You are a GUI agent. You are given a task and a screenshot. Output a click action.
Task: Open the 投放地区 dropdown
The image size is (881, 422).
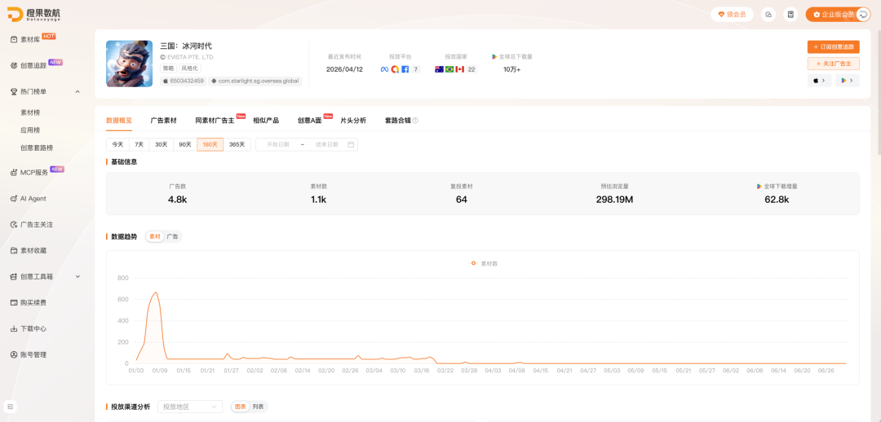click(x=190, y=407)
